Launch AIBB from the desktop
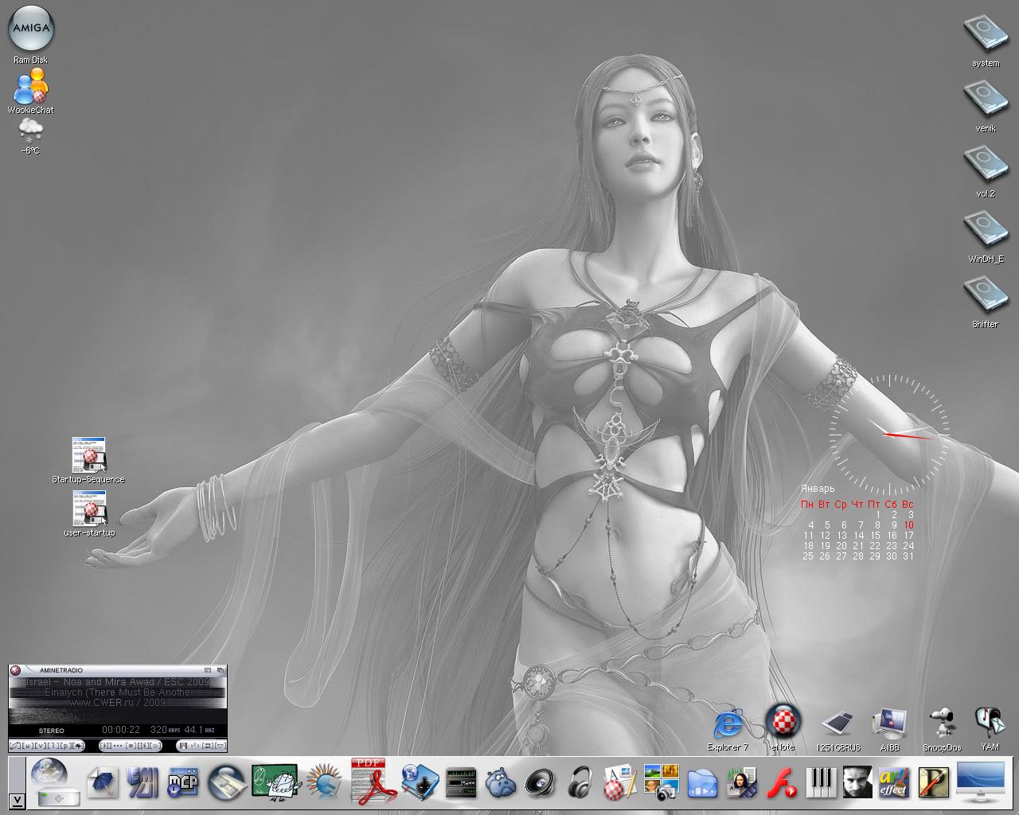1019x815 pixels. (889, 722)
